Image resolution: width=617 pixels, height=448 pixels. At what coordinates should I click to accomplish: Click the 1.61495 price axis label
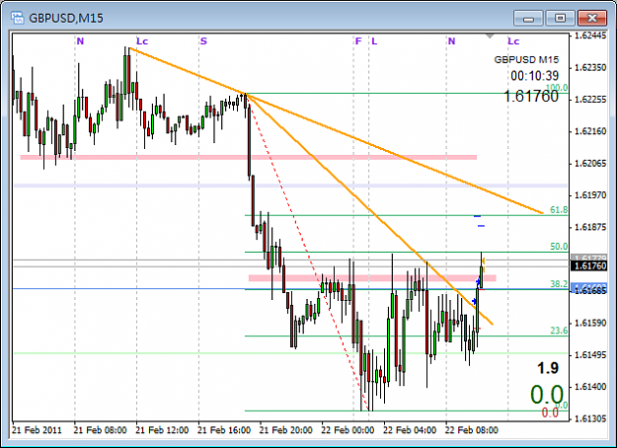(x=590, y=355)
